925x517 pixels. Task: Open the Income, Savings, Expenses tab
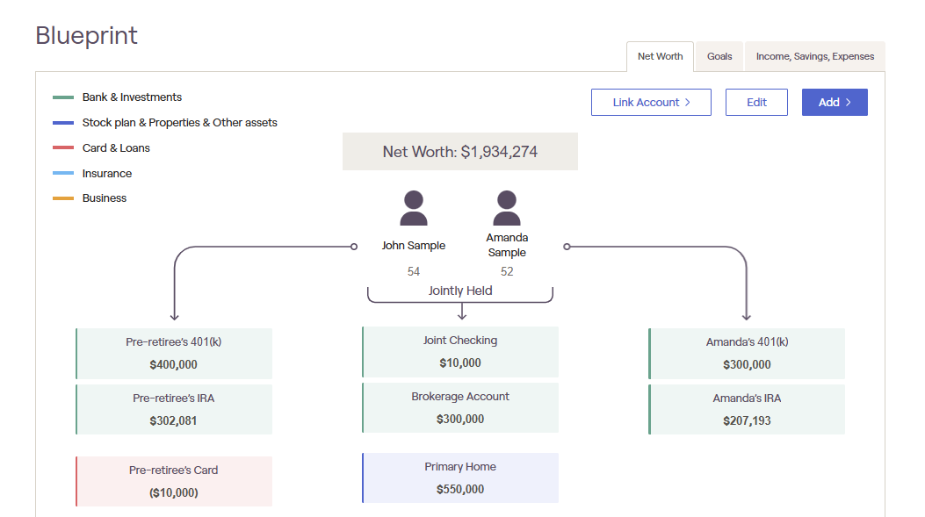pos(814,56)
